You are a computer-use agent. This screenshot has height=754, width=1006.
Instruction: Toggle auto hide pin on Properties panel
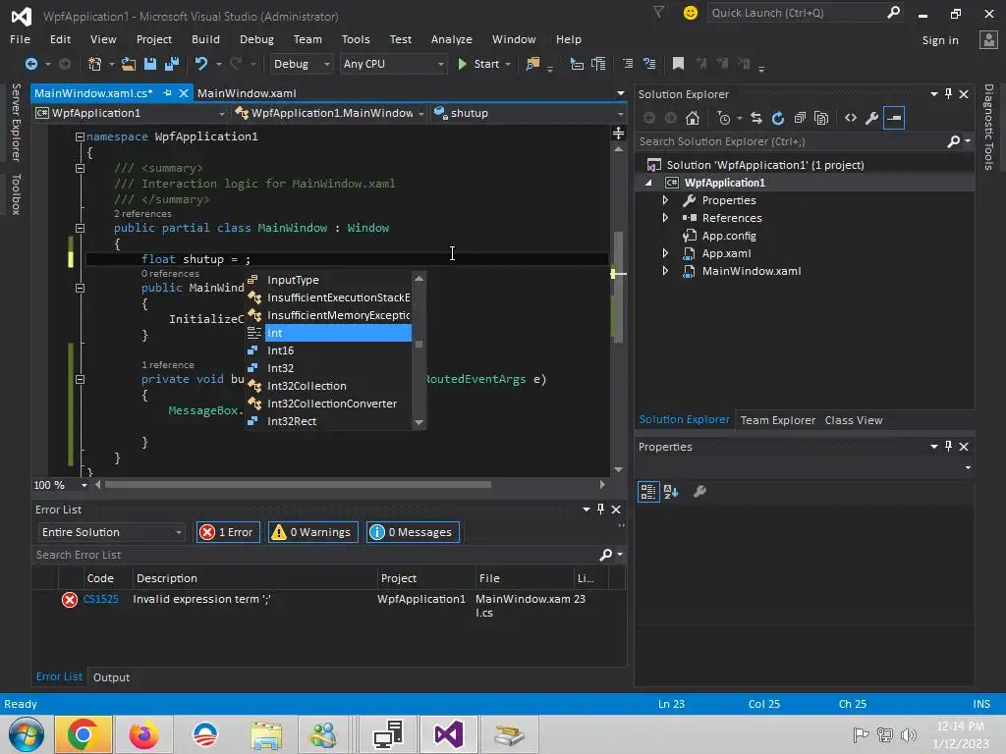click(x=948, y=447)
